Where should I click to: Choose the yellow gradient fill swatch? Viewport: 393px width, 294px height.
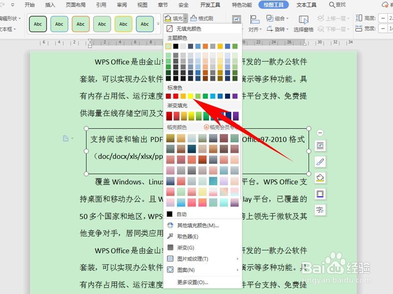pos(191,116)
